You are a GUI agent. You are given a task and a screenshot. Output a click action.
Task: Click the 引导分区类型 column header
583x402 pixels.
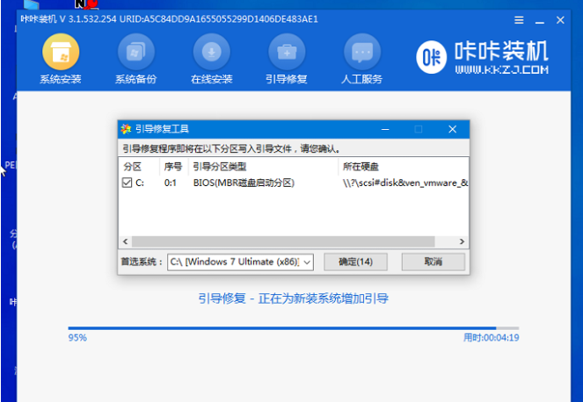pyautogui.click(x=219, y=166)
